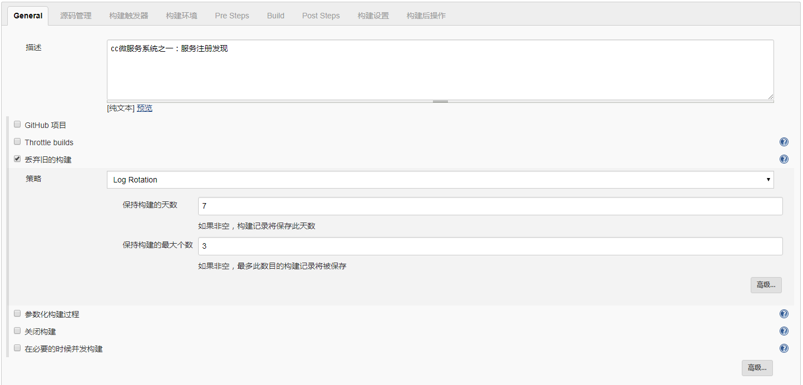Check the 关闭构建 checkbox

pos(17,331)
